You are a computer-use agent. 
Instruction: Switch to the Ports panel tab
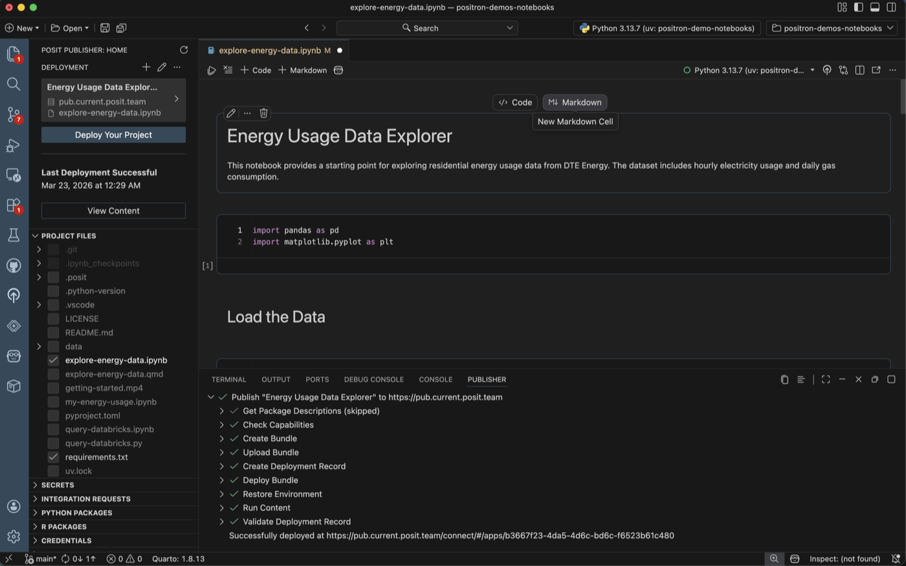coord(317,380)
